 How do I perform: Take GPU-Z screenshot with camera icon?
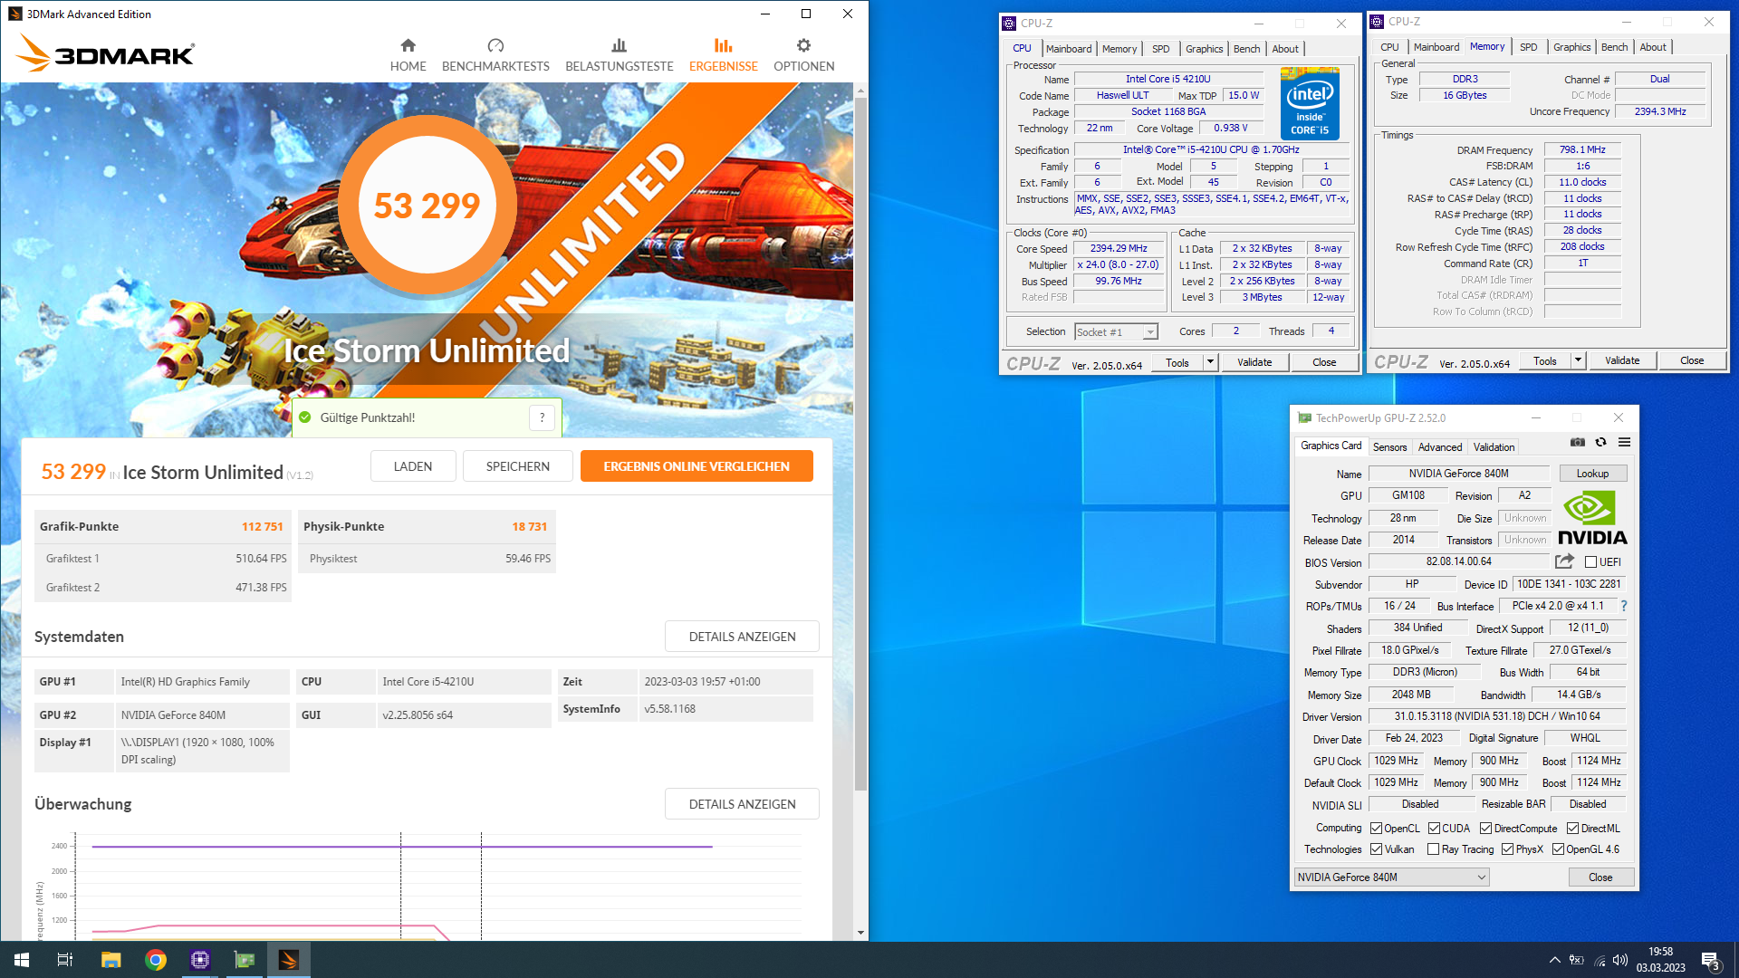point(1577,442)
